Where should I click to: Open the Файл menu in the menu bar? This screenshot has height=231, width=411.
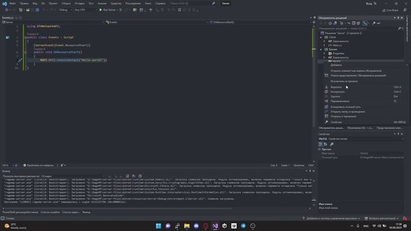point(12,3)
